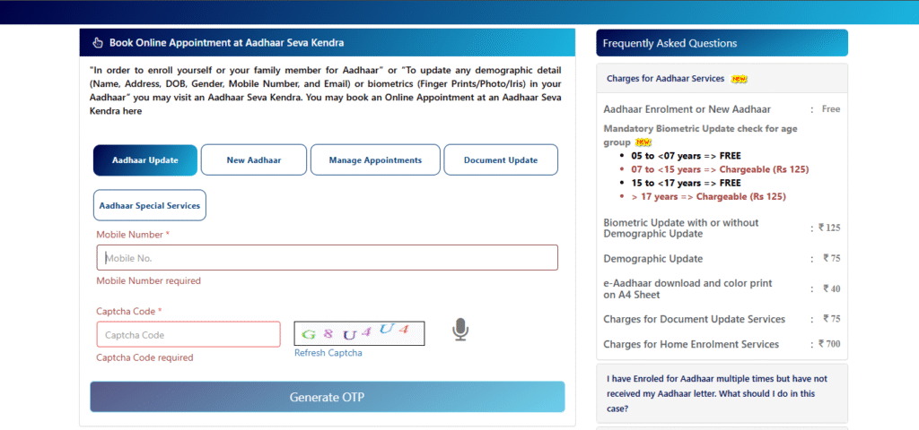Open the Manage Appointments tab
This screenshot has height=430, width=919.
pyautogui.click(x=374, y=160)
